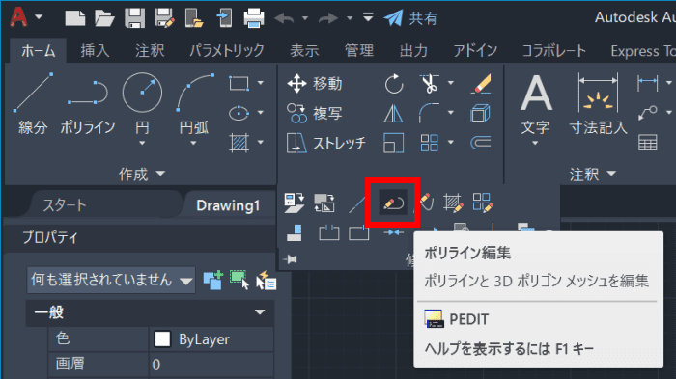Screen dimensions: 676x379
Task: Open the 管理 ribbon tab
Action: pos(358,51)
